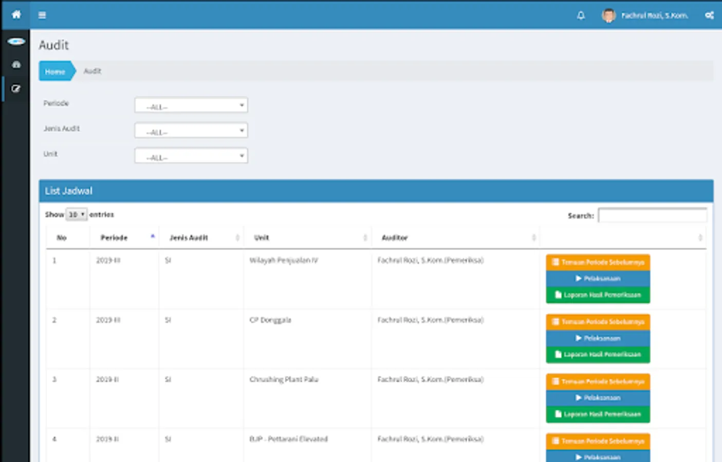
Task: Sort the table by Unit column header
Action: click(308, 238)
